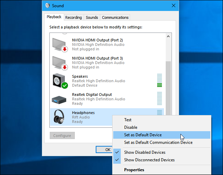Click the Sound dialog speaker icon in title bar

48,6
